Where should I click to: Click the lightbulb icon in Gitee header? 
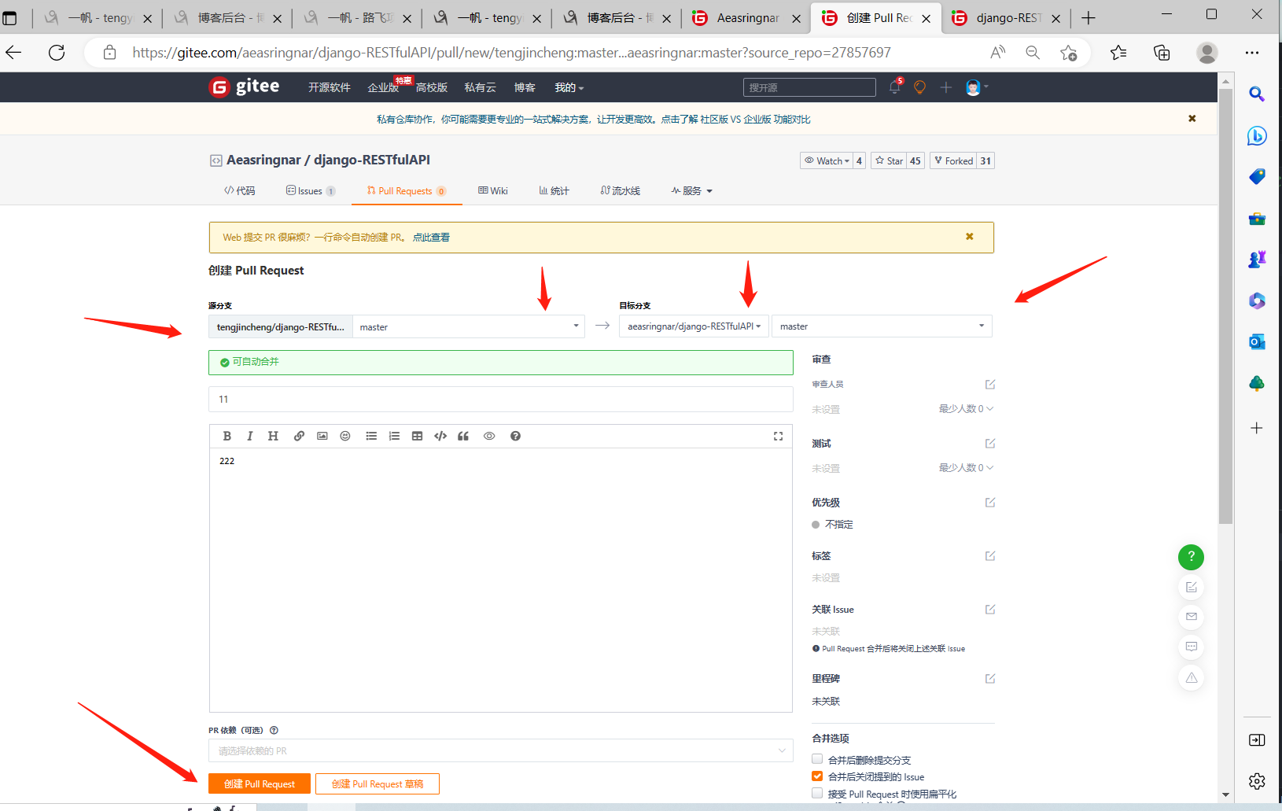[x=919, y=87]
